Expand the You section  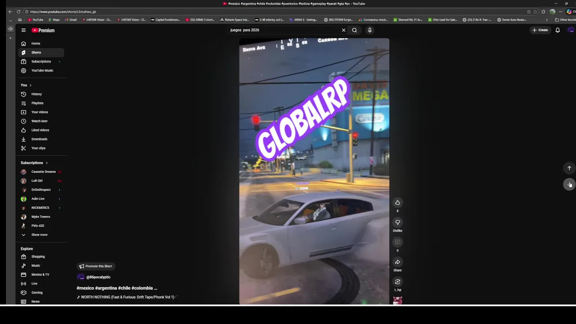pyautogui.click(x=26, y=85)
